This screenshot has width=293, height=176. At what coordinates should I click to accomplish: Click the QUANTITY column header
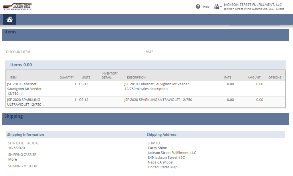click(x=66, y=78)
